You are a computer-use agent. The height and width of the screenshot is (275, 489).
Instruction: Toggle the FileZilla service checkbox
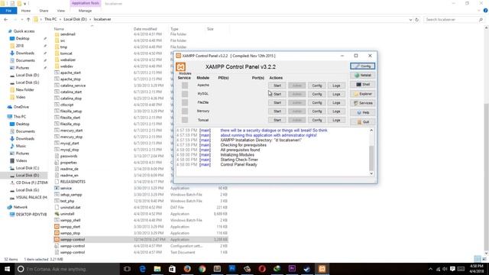(x=185, y=102)
